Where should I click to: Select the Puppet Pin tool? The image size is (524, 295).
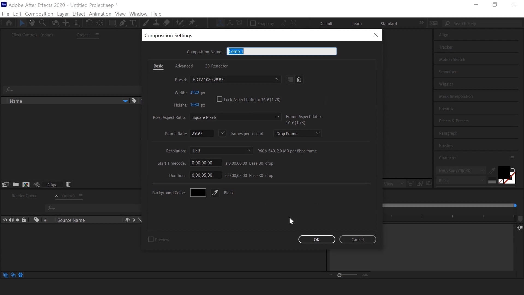pyautogui.click(x=192, y=23)
